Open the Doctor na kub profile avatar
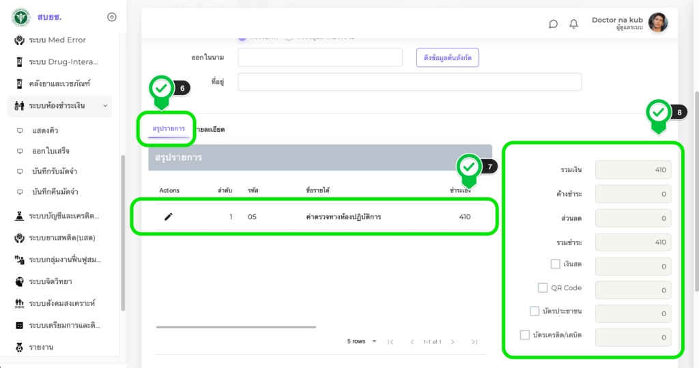The width and height of the screenshot is (699, 368). pyautogui.click(x=657, y=23)
